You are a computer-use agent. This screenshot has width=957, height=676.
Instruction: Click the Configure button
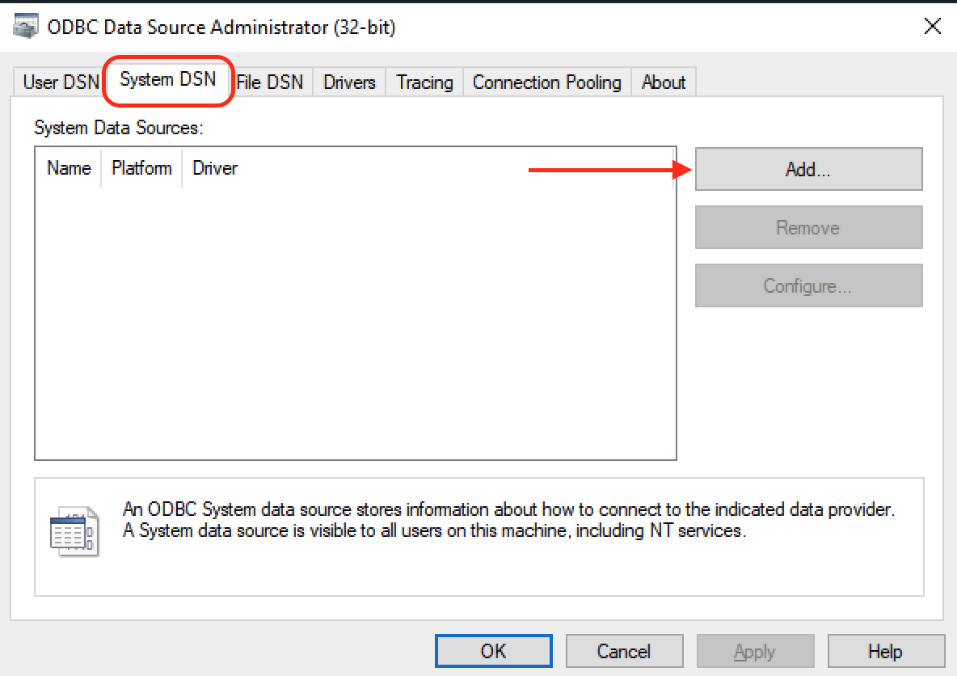coord(807,285)
